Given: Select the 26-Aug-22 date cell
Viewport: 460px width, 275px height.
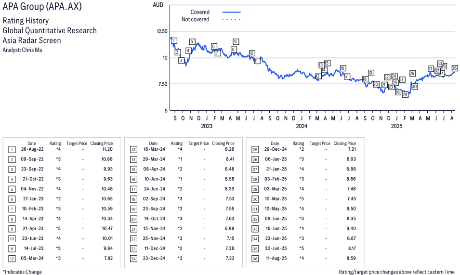Looking at the screenshot, I should (32, 149).
